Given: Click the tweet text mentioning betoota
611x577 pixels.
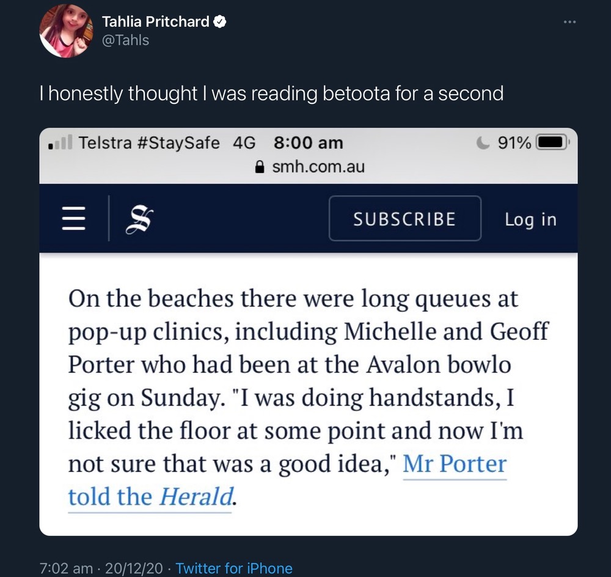Looking at the screenshot, I should 271,94.
